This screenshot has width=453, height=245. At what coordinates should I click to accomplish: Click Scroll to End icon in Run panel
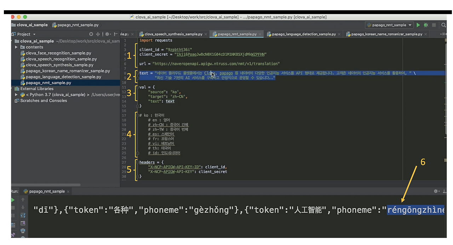click(23, 223)
